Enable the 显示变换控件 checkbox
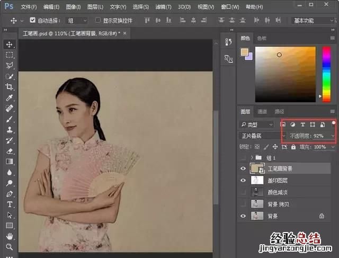 tap(97, 20)
